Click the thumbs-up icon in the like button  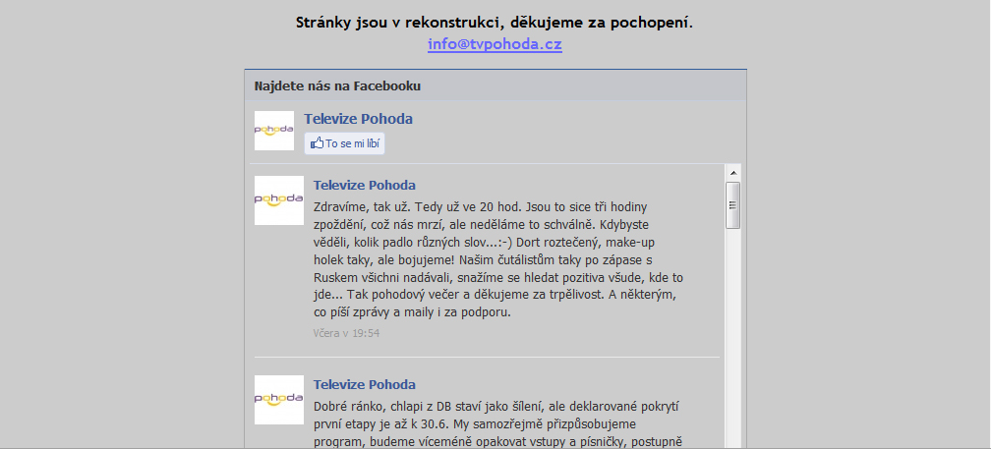click(x=317, y=143)
